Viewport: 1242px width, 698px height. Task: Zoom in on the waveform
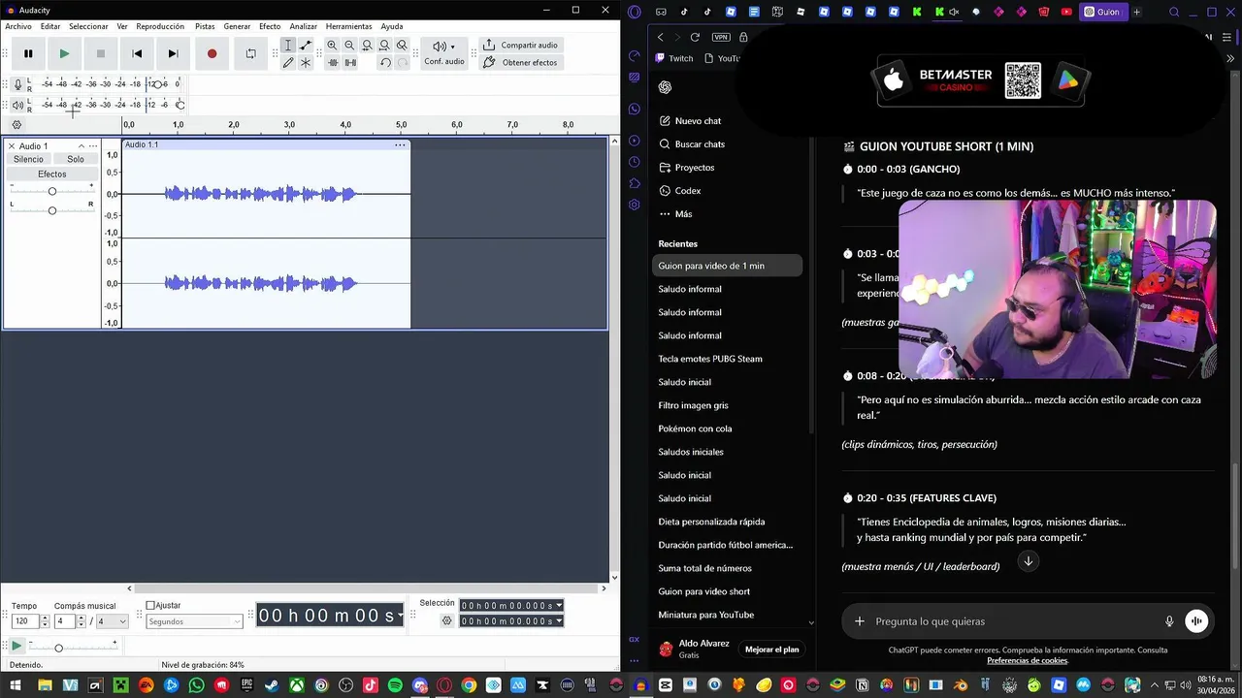click(x=332, y=46)
